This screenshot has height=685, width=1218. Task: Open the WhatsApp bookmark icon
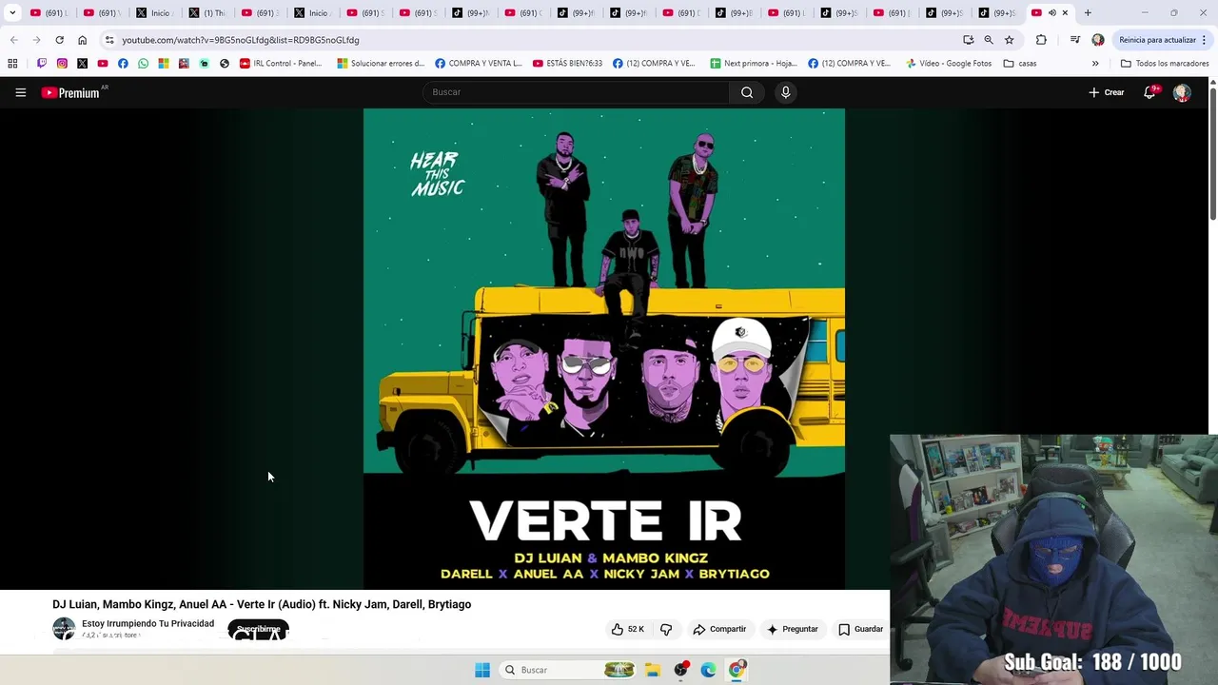tap(143, 64)
